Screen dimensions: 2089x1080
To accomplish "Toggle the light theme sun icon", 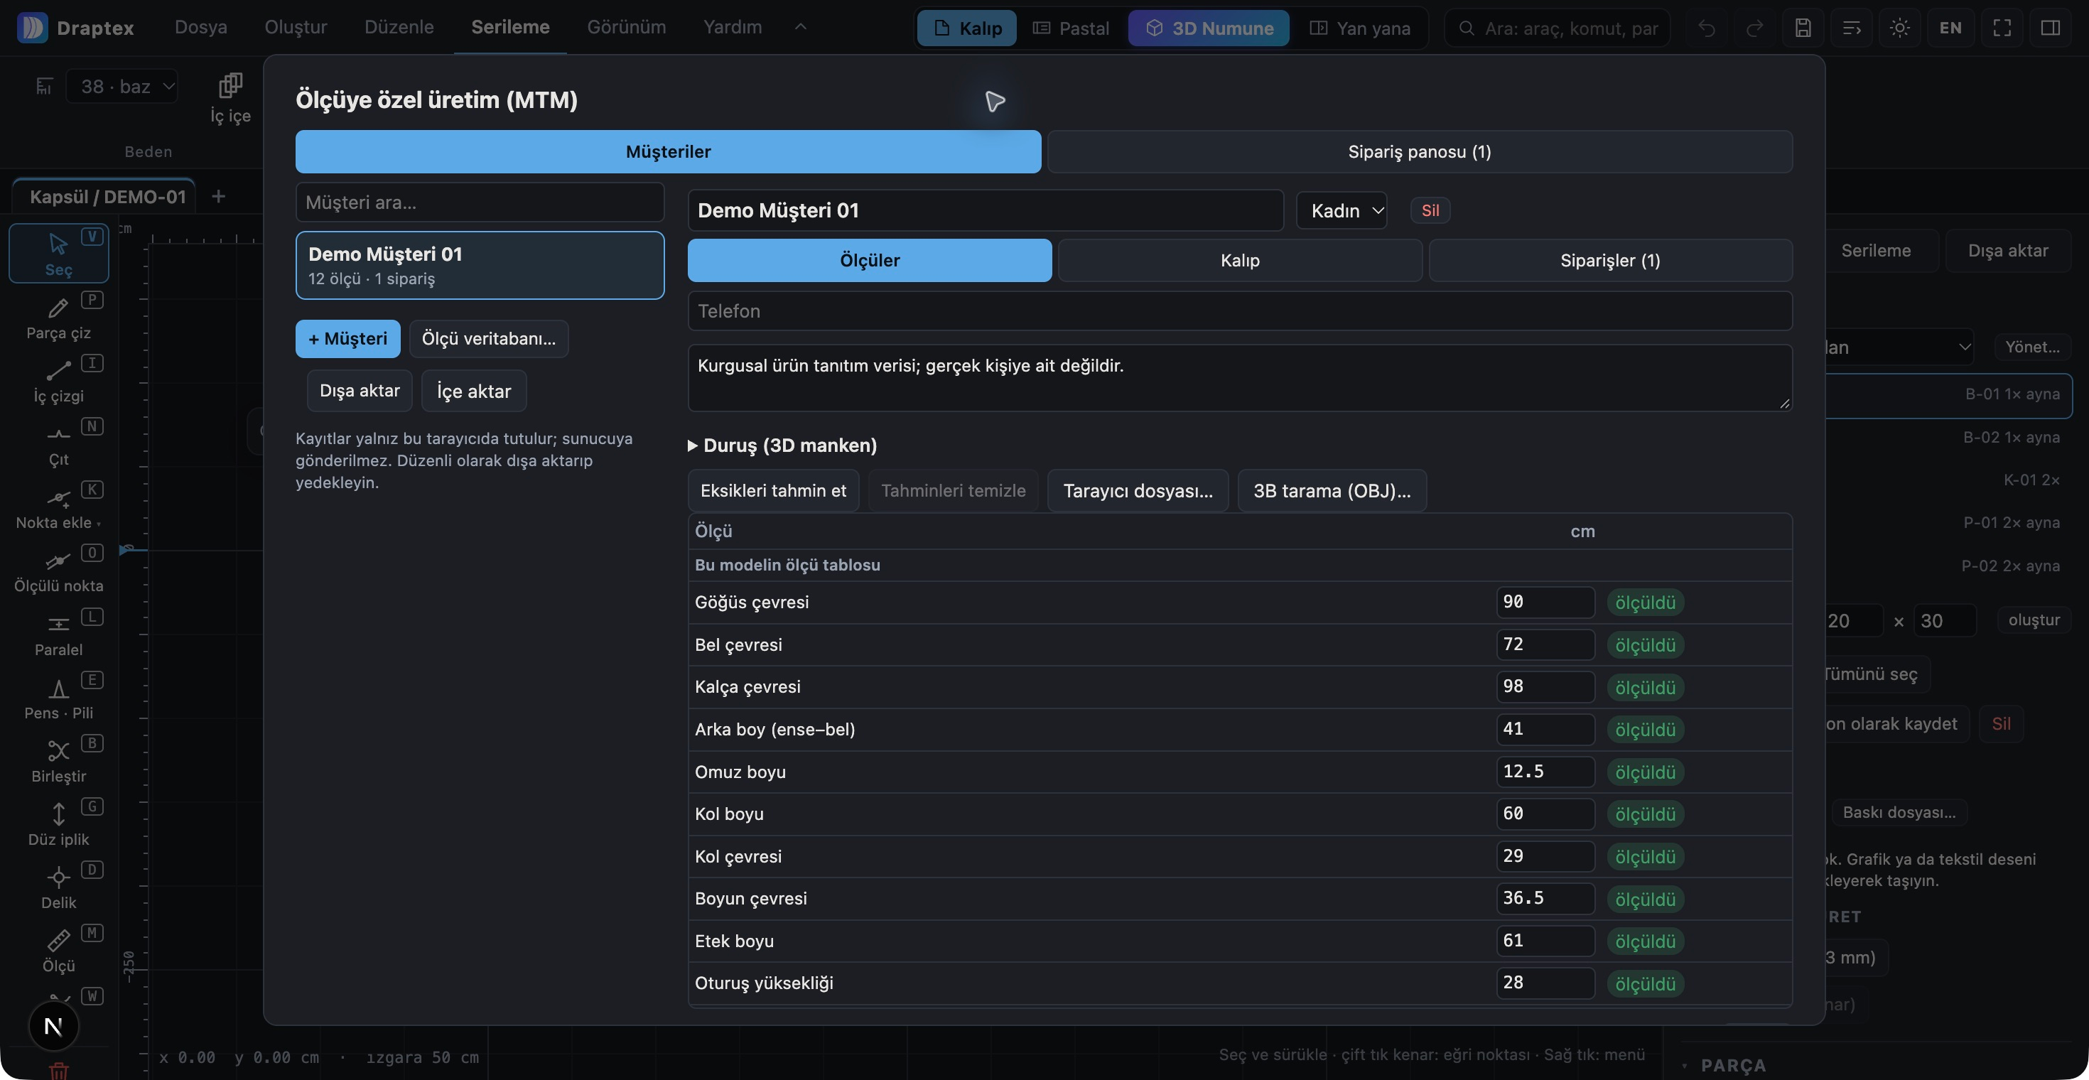I will pos(1899,28).
